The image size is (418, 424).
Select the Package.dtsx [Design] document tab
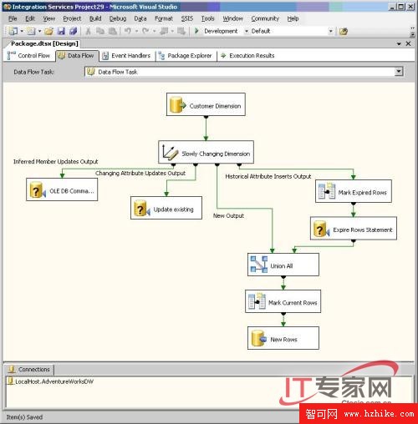pyautogui.click(x=44, y=43)
